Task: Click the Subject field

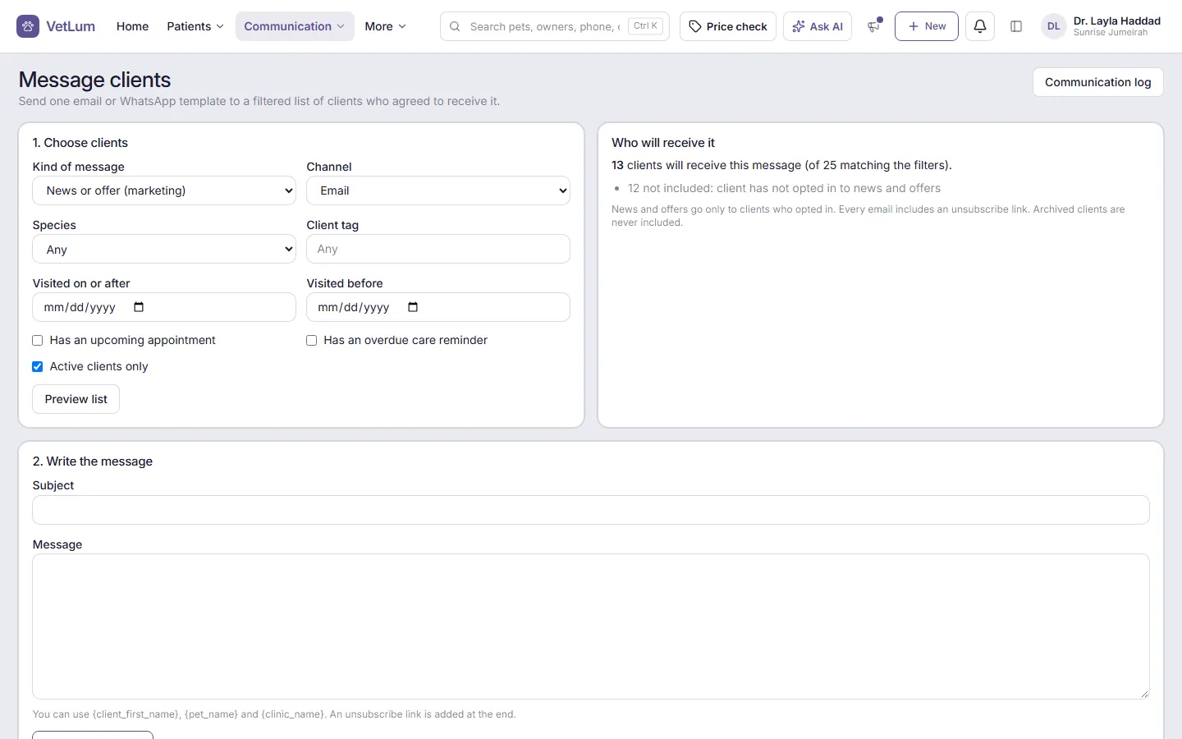Action: (591, 510)
